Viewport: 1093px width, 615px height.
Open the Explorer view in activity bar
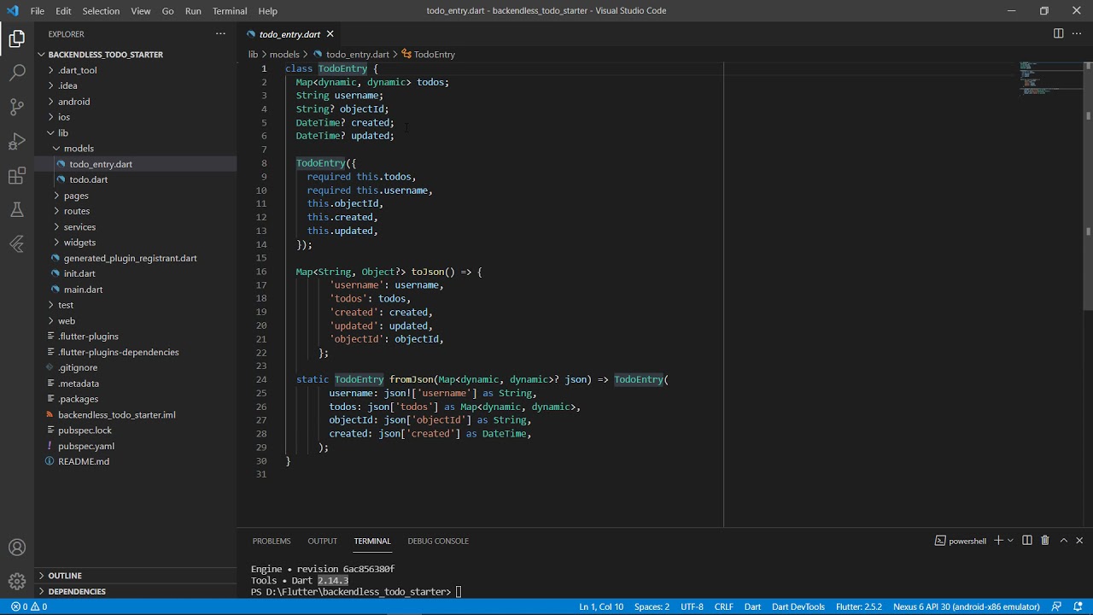[x=17, y=38]
